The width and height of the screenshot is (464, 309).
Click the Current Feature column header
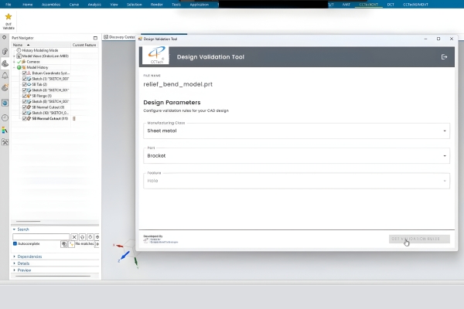coord(84,45)
